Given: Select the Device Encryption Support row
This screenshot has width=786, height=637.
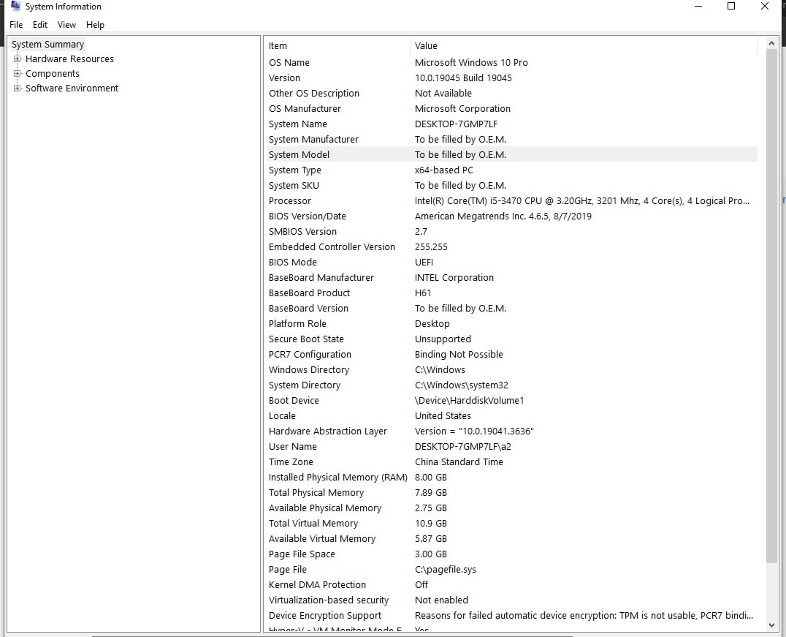Looking at the screenshot, I should [x=511, y=615].
